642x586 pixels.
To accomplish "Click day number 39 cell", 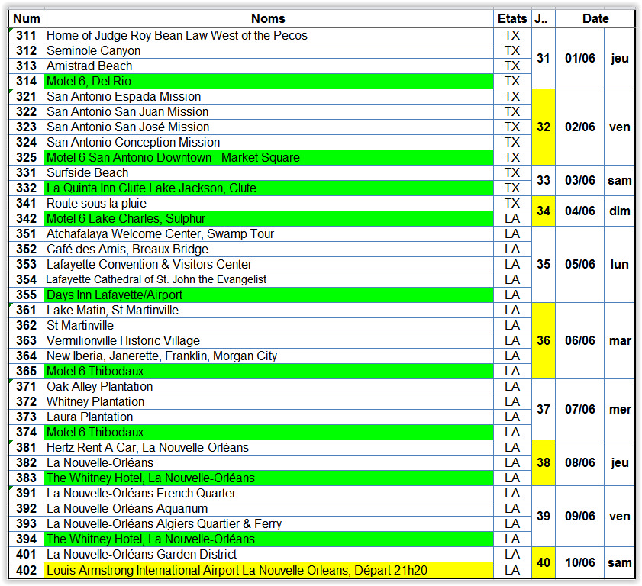I will click(544, 516).
